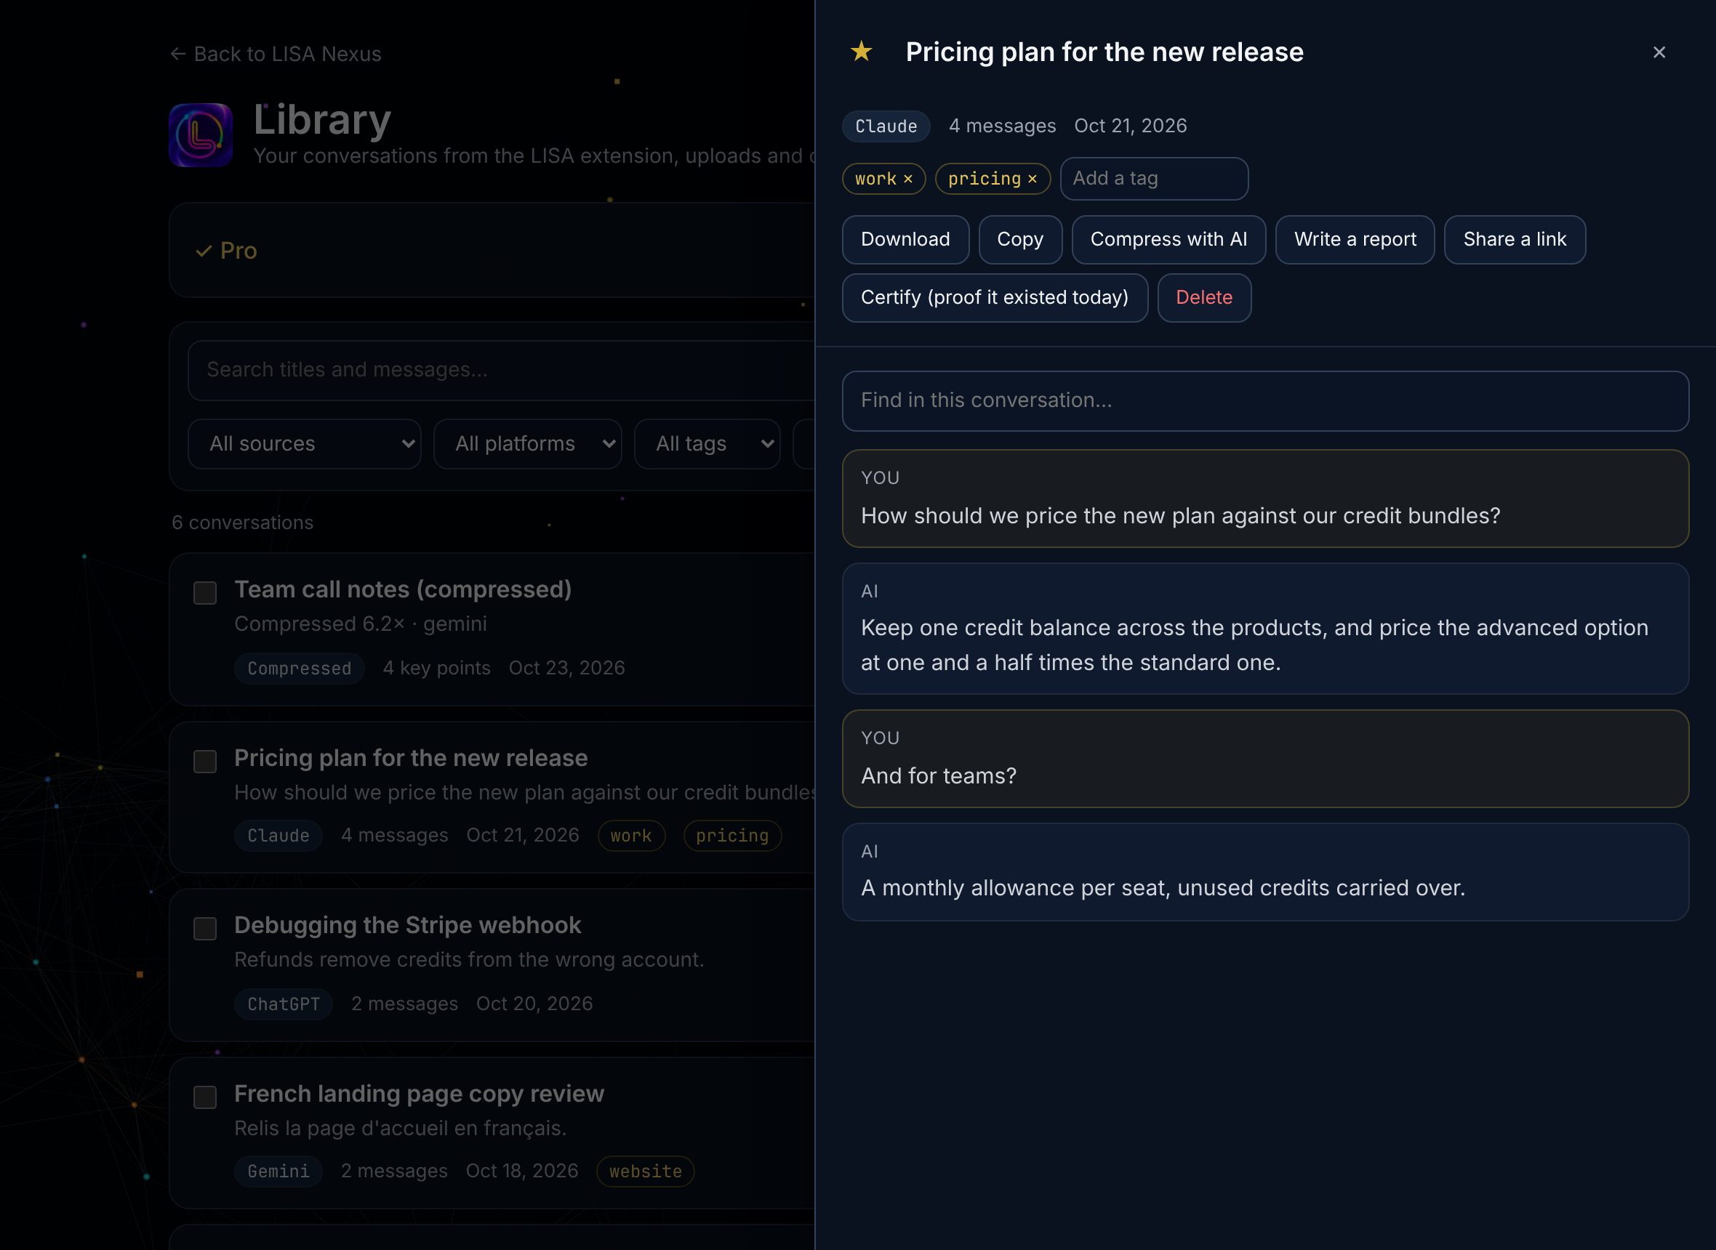Screen dimensions: 1716x1250
Task: Click the ChatGPT platform badge
Action: [283, 1004]
